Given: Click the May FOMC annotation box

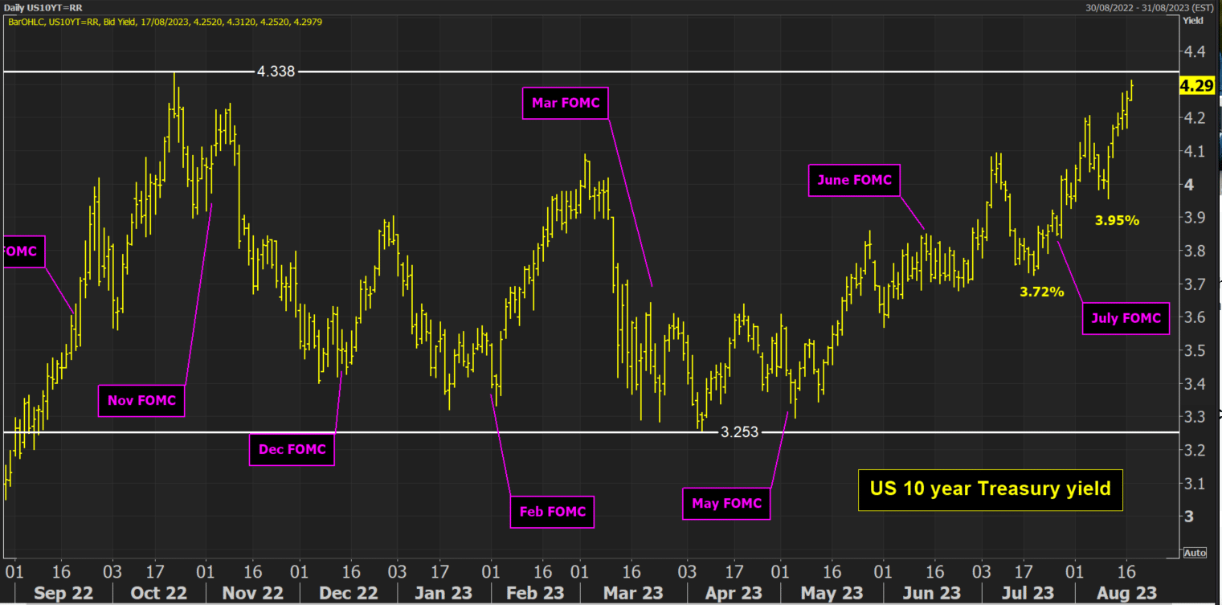Looking at the screenshot, I should 726,504.
